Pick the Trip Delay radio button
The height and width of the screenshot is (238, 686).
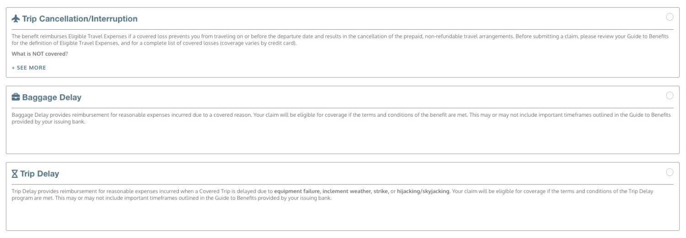(x=670, y=172)
